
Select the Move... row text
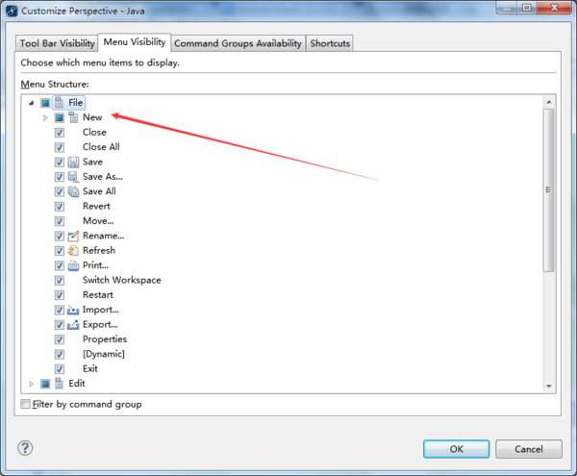[98, 221]
